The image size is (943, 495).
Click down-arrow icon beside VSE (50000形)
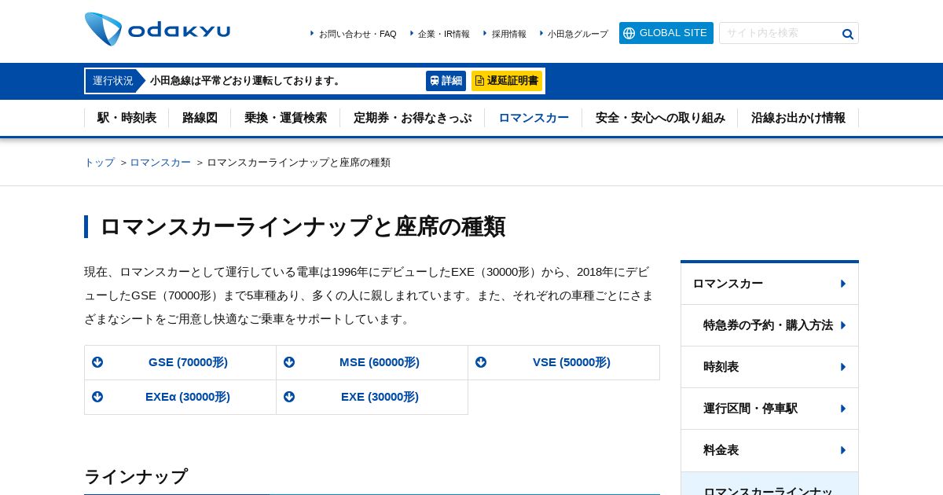481,362
